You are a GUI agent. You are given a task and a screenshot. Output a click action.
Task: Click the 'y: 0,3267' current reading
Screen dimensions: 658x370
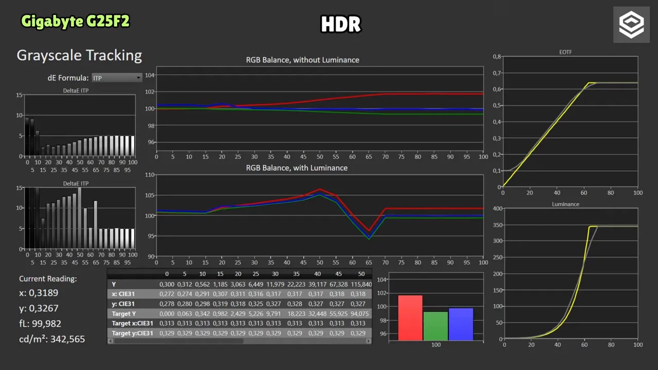39,308
